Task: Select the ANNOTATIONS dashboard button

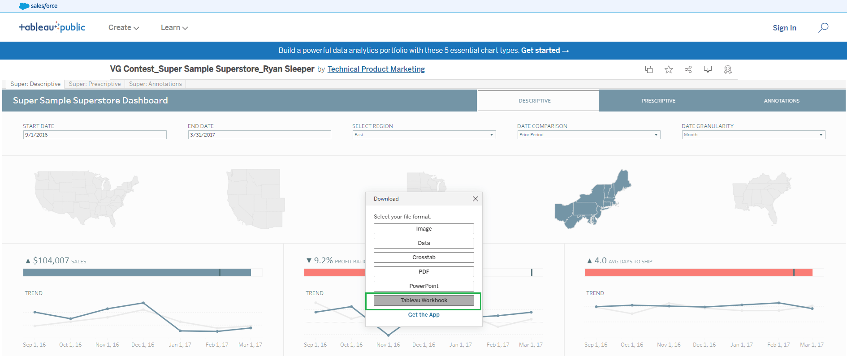Action: (782, 101)
